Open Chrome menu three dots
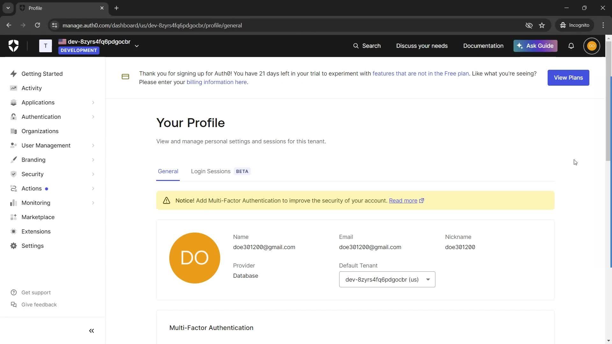Screen dimensions: 612x344 click(603, 25)
